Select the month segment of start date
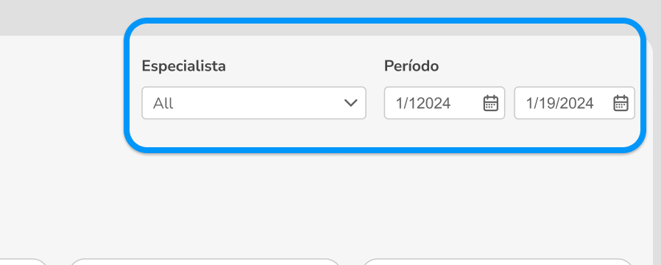Image resolution: width=661 pixels, height=265 pixels. point(399,103)
